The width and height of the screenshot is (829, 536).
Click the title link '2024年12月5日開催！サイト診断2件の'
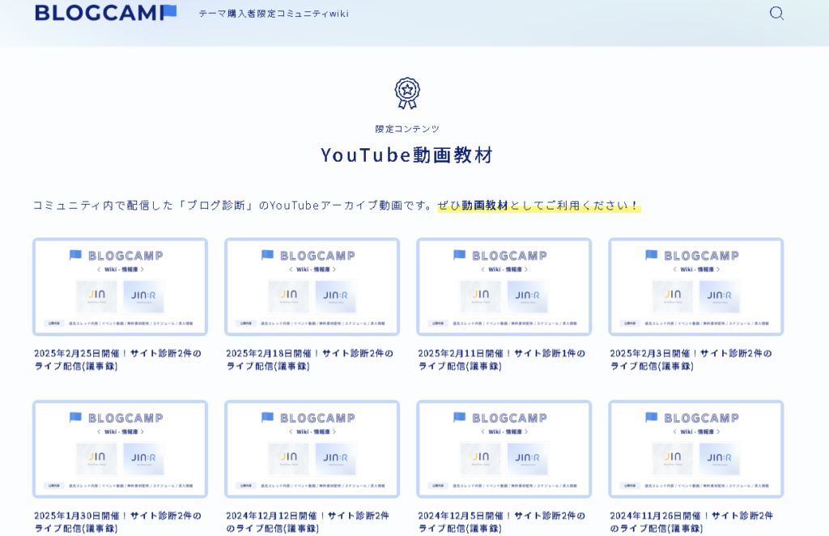pos(502,516)
